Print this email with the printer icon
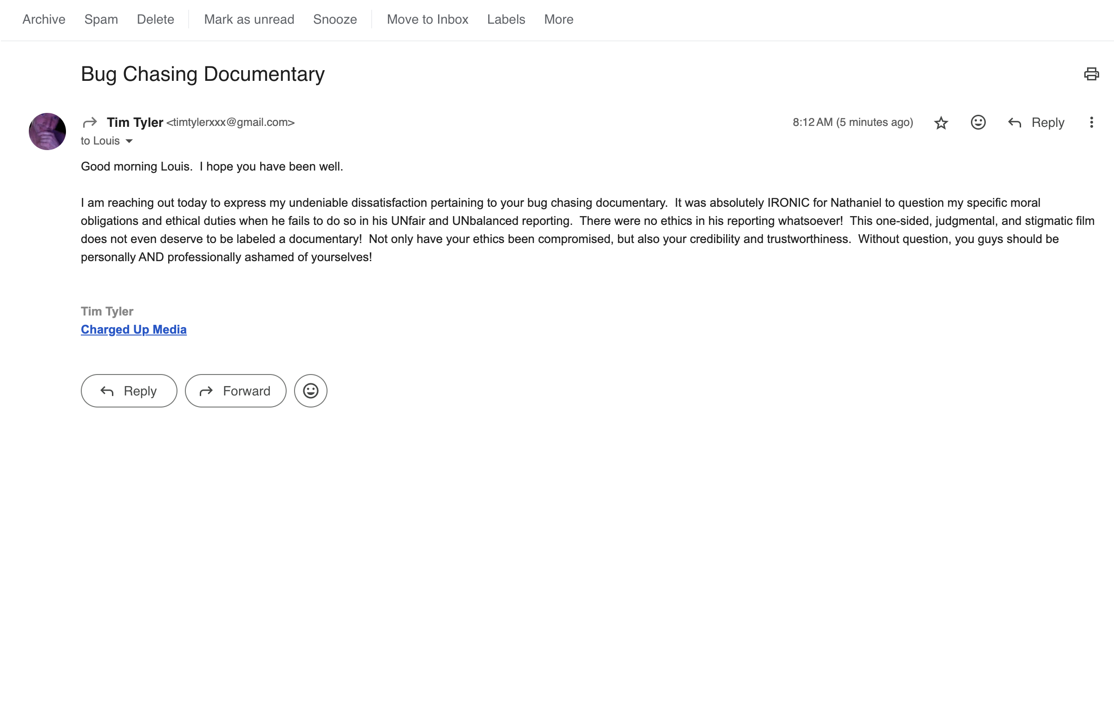 [1091, 74]
